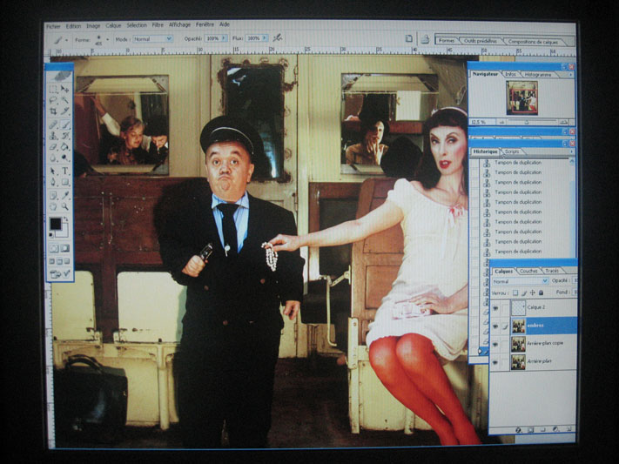The image size is (619, 464).
Task: Toggle lock all
Action: point(542,293)
